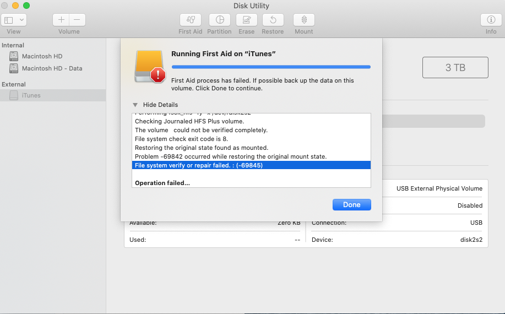
Task: Click the 'External' sidebar section header
Action: point(14,84)
